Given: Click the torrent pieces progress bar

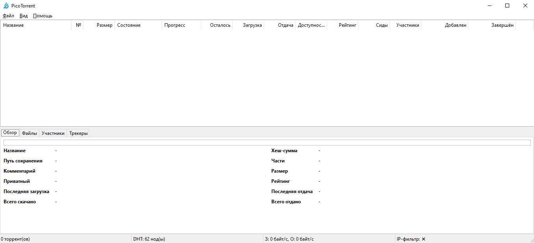Looking at the screenshot, I should click(267, 142).
